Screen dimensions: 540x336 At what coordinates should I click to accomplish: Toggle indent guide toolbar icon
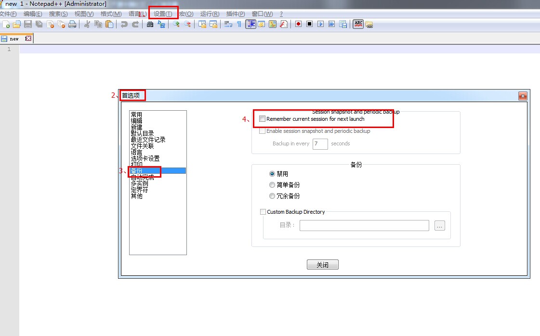(x=250, y=24)
